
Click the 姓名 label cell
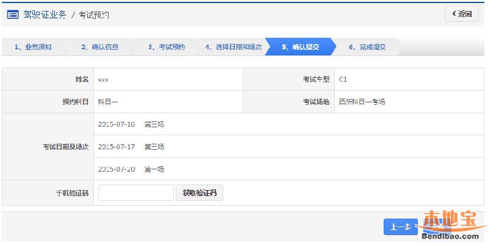(x=48, y=80)
